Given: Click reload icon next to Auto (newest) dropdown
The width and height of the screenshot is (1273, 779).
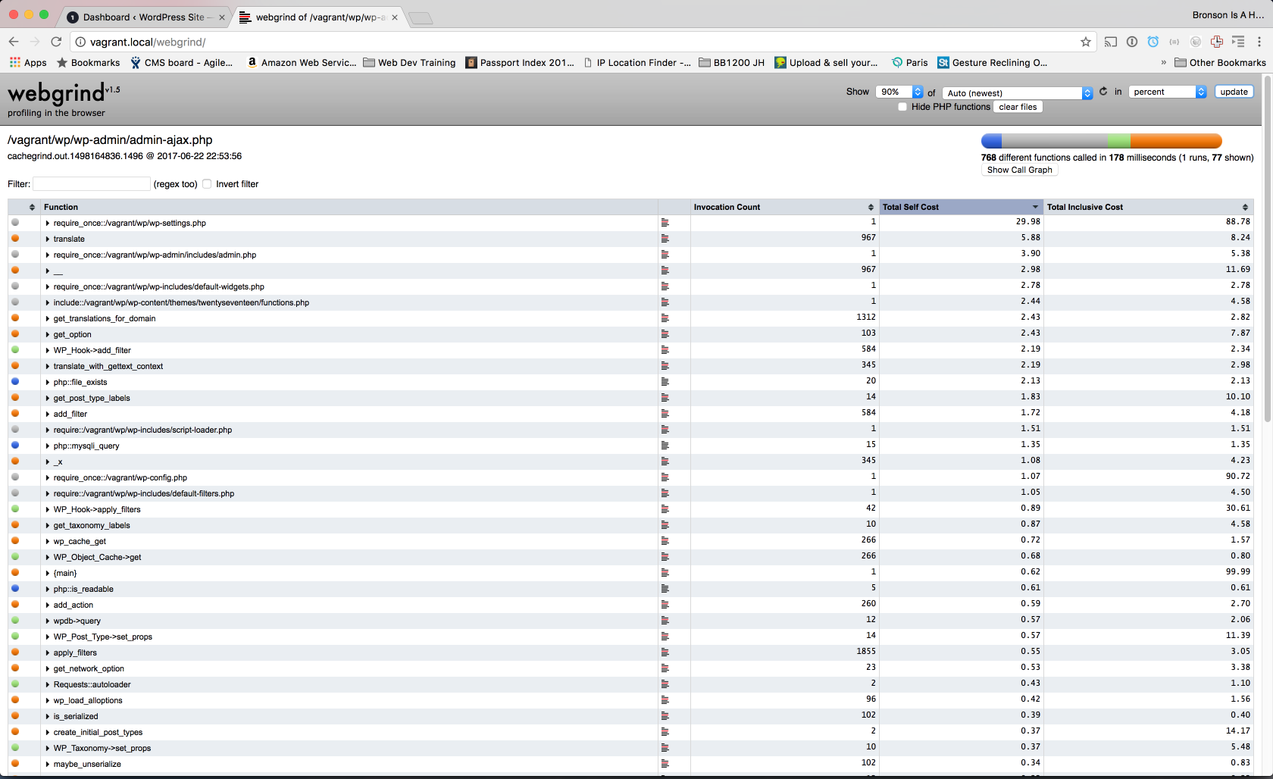Looking at the screenshot, I should tap(1103, 92).
